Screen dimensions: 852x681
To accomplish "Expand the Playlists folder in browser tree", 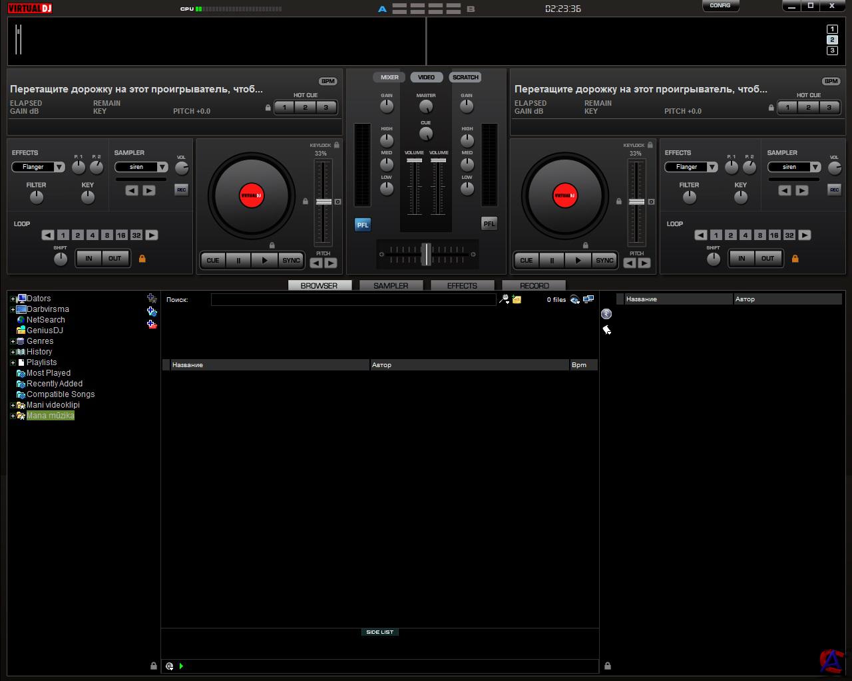I will [13, 362].
